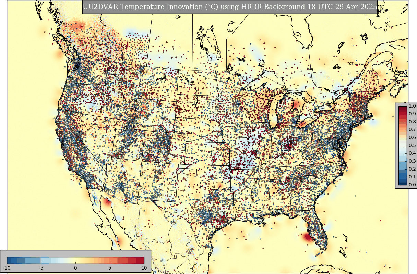Viewport: 417px width, 274px height.
Task: Pick the darkest blue swatch on bottom colorbar
Action: pos(10,260)
